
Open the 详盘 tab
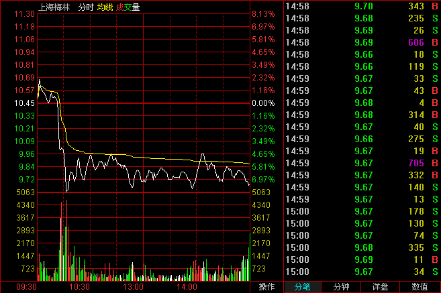click(381, 287)
